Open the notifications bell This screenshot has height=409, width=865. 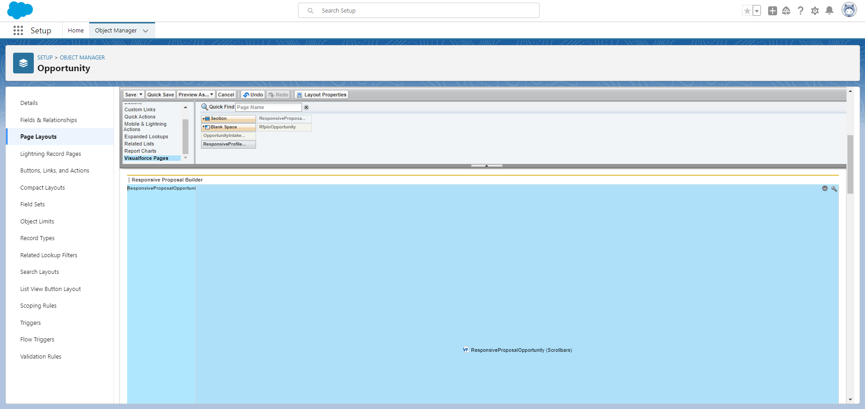[x=829, y=11]
